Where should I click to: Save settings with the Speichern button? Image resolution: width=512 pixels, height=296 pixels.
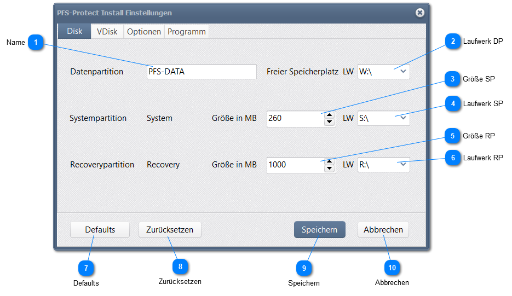(x=319, y=230)
